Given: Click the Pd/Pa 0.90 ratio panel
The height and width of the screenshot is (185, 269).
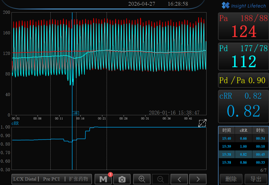Looking at the screenshot, I should [x=243, y=80].
